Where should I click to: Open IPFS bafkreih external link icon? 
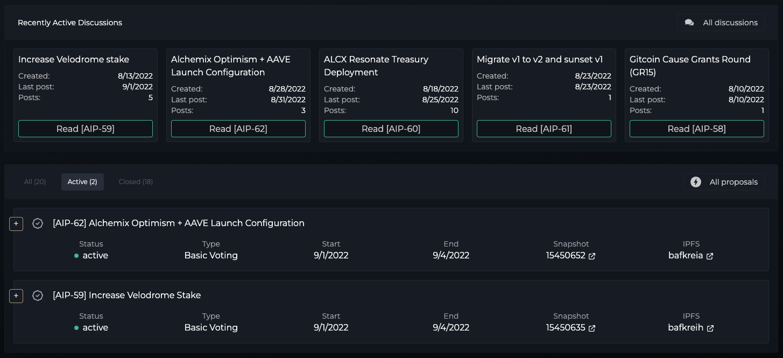click(x=710, y=328)
